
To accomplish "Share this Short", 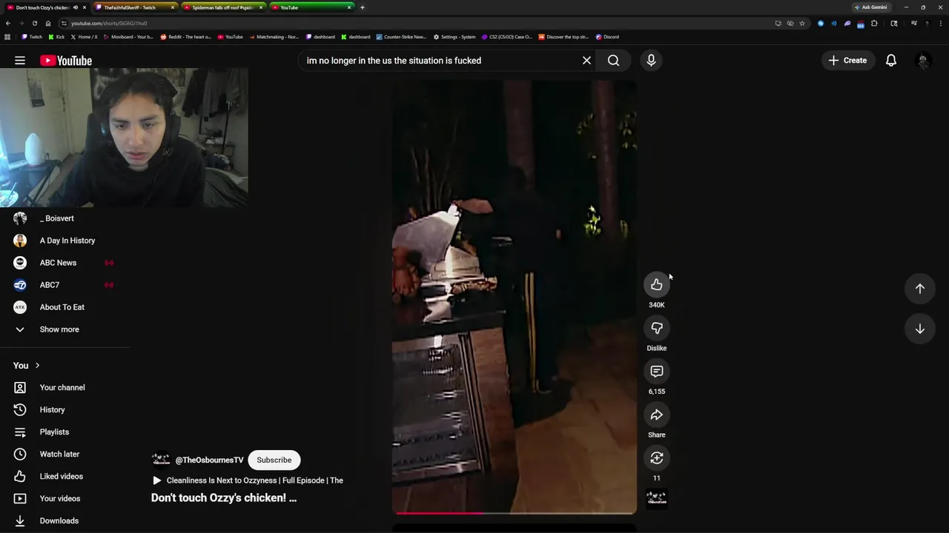I will click(657, 415).
